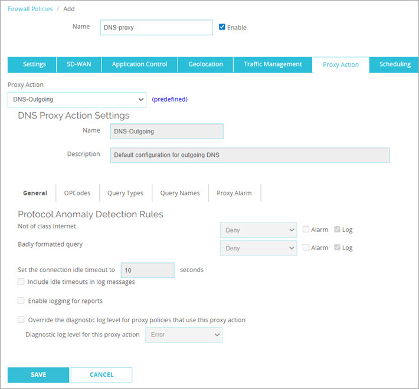419x389 pixels.
Task: Click the policy Name field containing DNS-proxy
Action: tap(156, 27)
